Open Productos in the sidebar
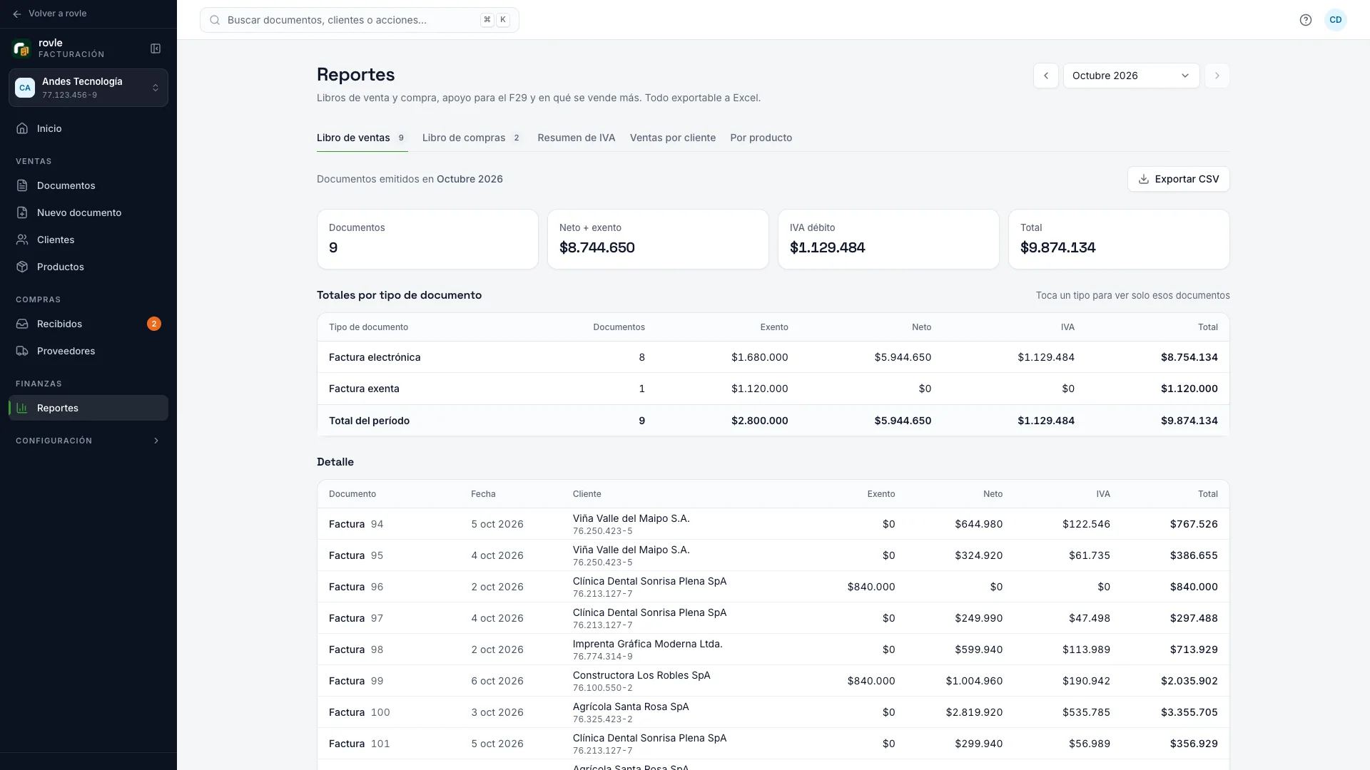This screenshot has height=770, width=1370. tap(88, 267)
